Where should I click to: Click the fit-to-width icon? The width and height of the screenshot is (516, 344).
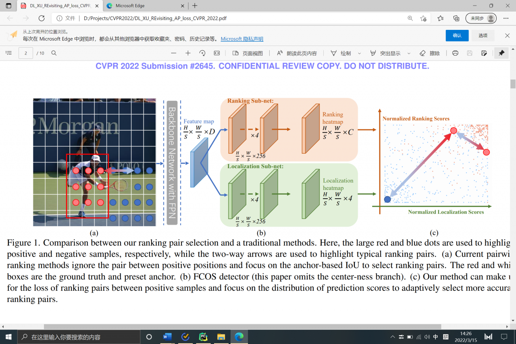pos(217,53)
